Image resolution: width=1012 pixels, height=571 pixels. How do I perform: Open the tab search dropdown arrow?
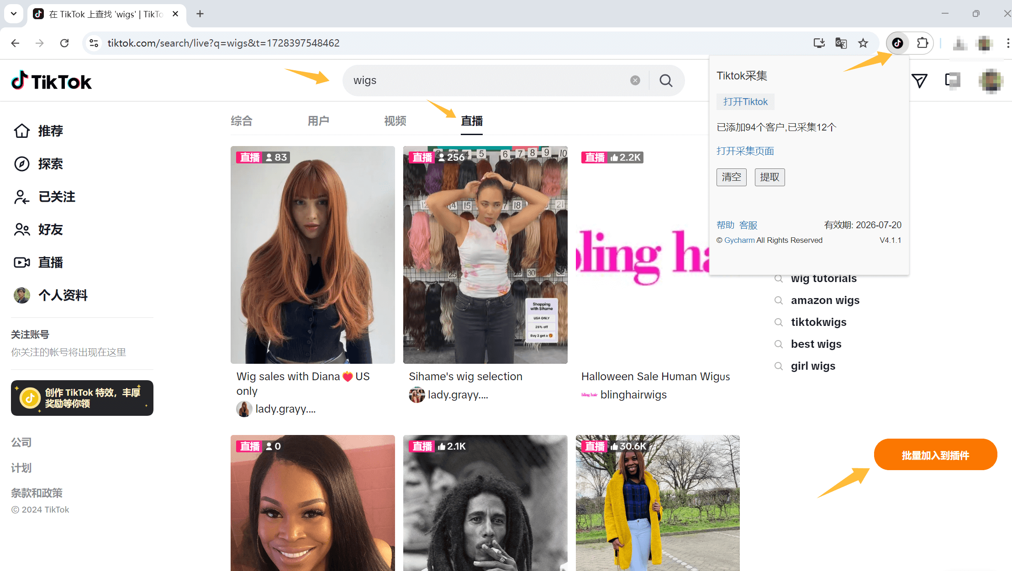[14, 14]
